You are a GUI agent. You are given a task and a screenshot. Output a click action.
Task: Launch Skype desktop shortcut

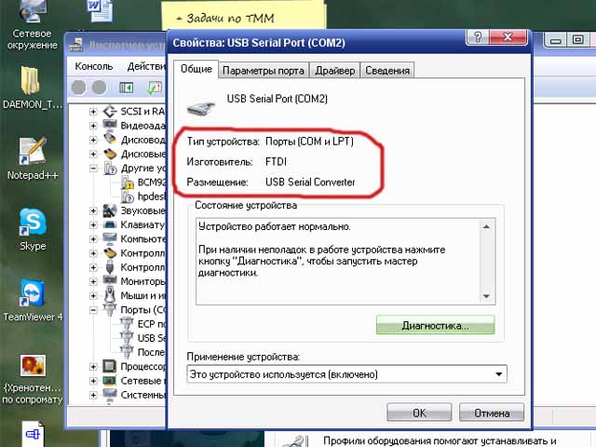pyautogui.click(x=33, y=229)
